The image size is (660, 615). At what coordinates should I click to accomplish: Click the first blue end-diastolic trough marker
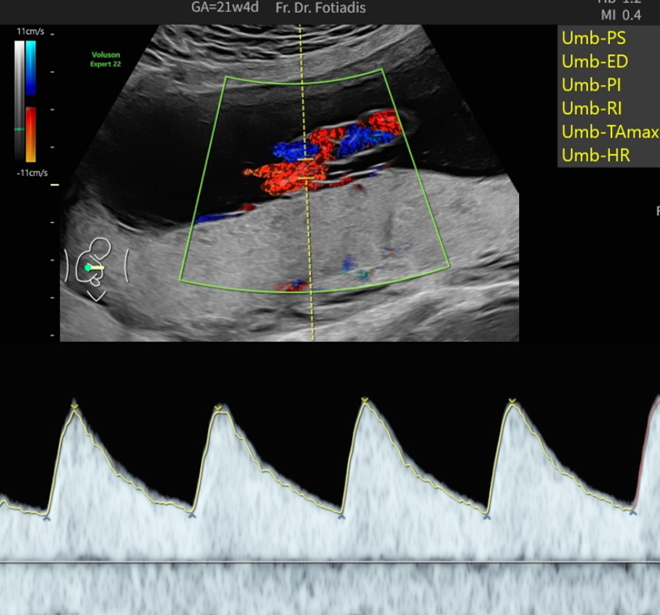pyautogui.click(x=47, y=518)
